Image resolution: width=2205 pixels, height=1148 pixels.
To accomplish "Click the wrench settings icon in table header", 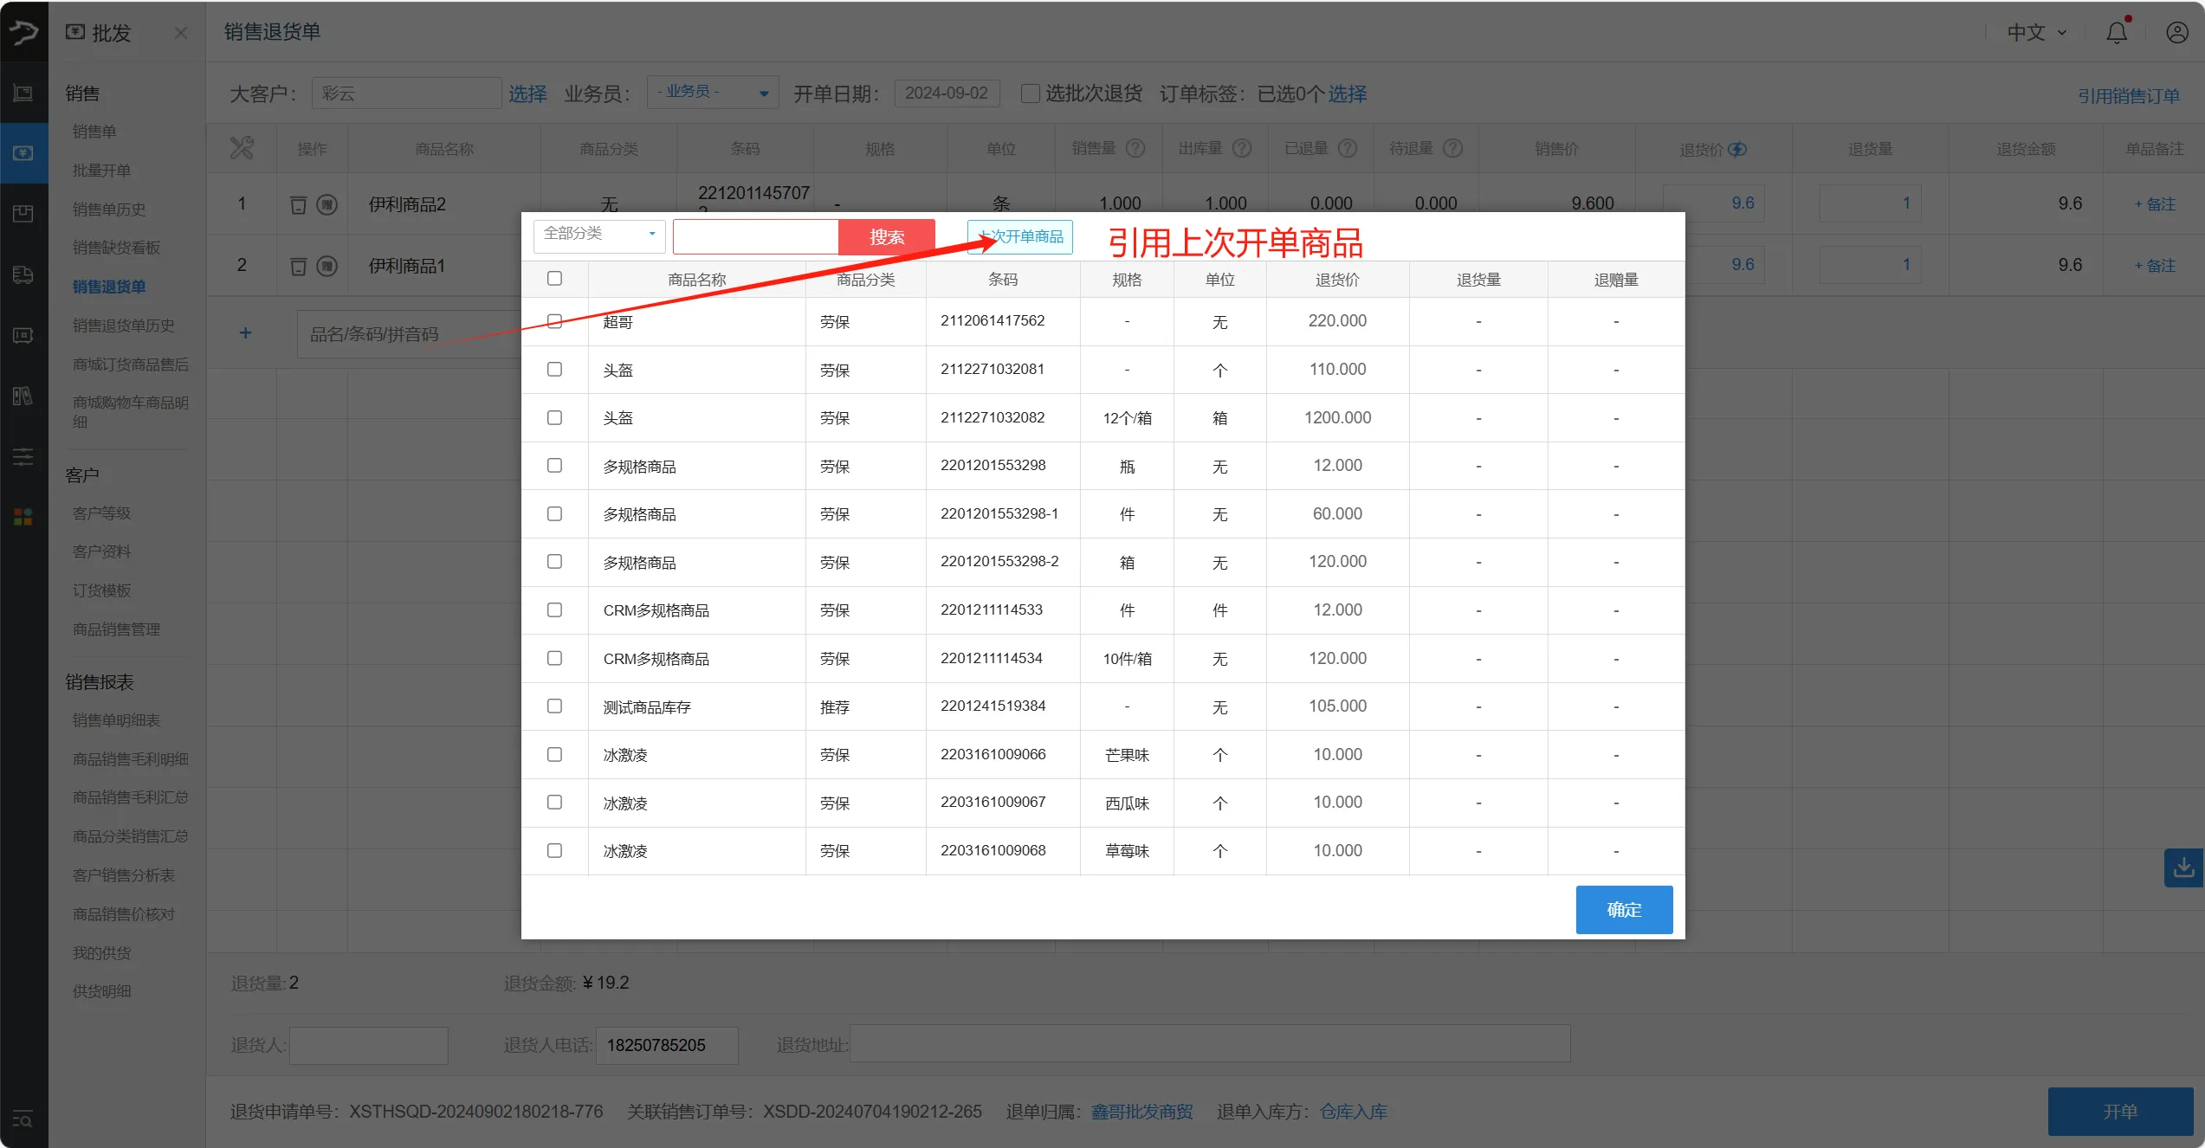I will pos(242,148).
